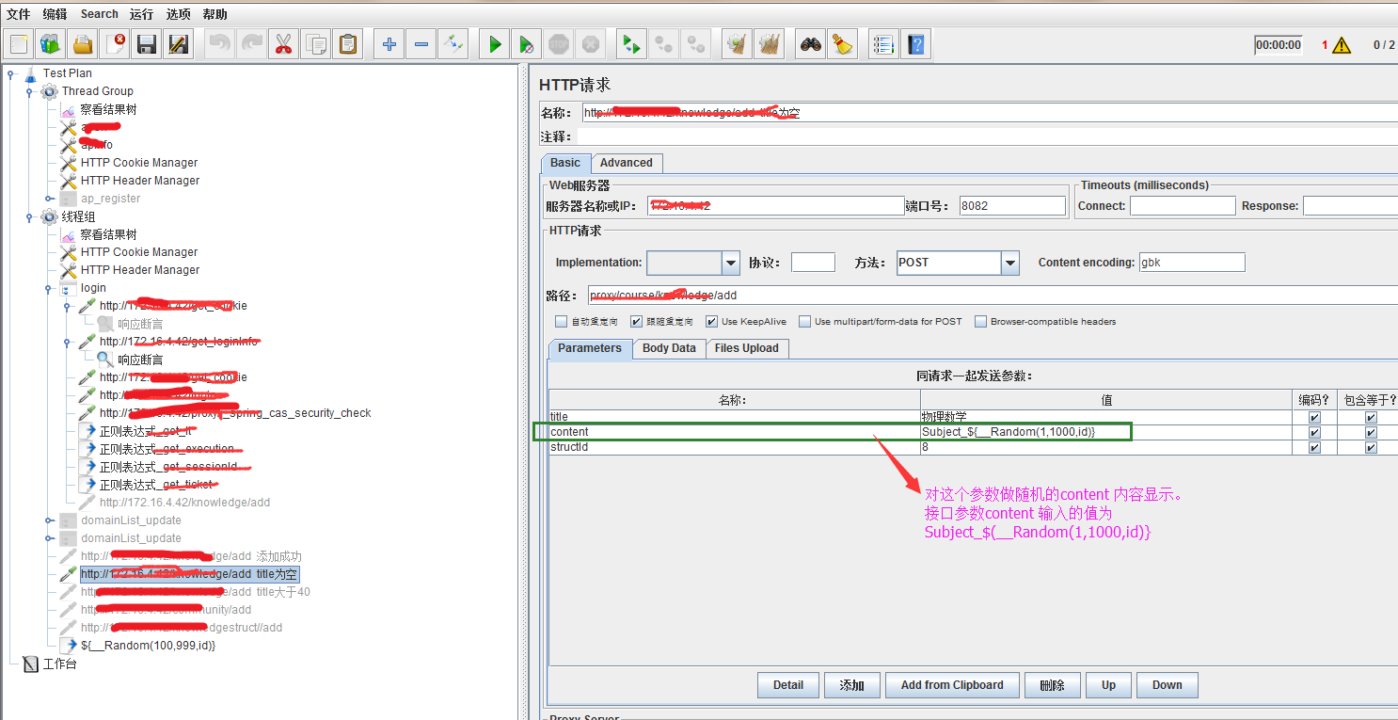
Task: Save the test plan with the floppy icon
Action: (x=146, y=43)
